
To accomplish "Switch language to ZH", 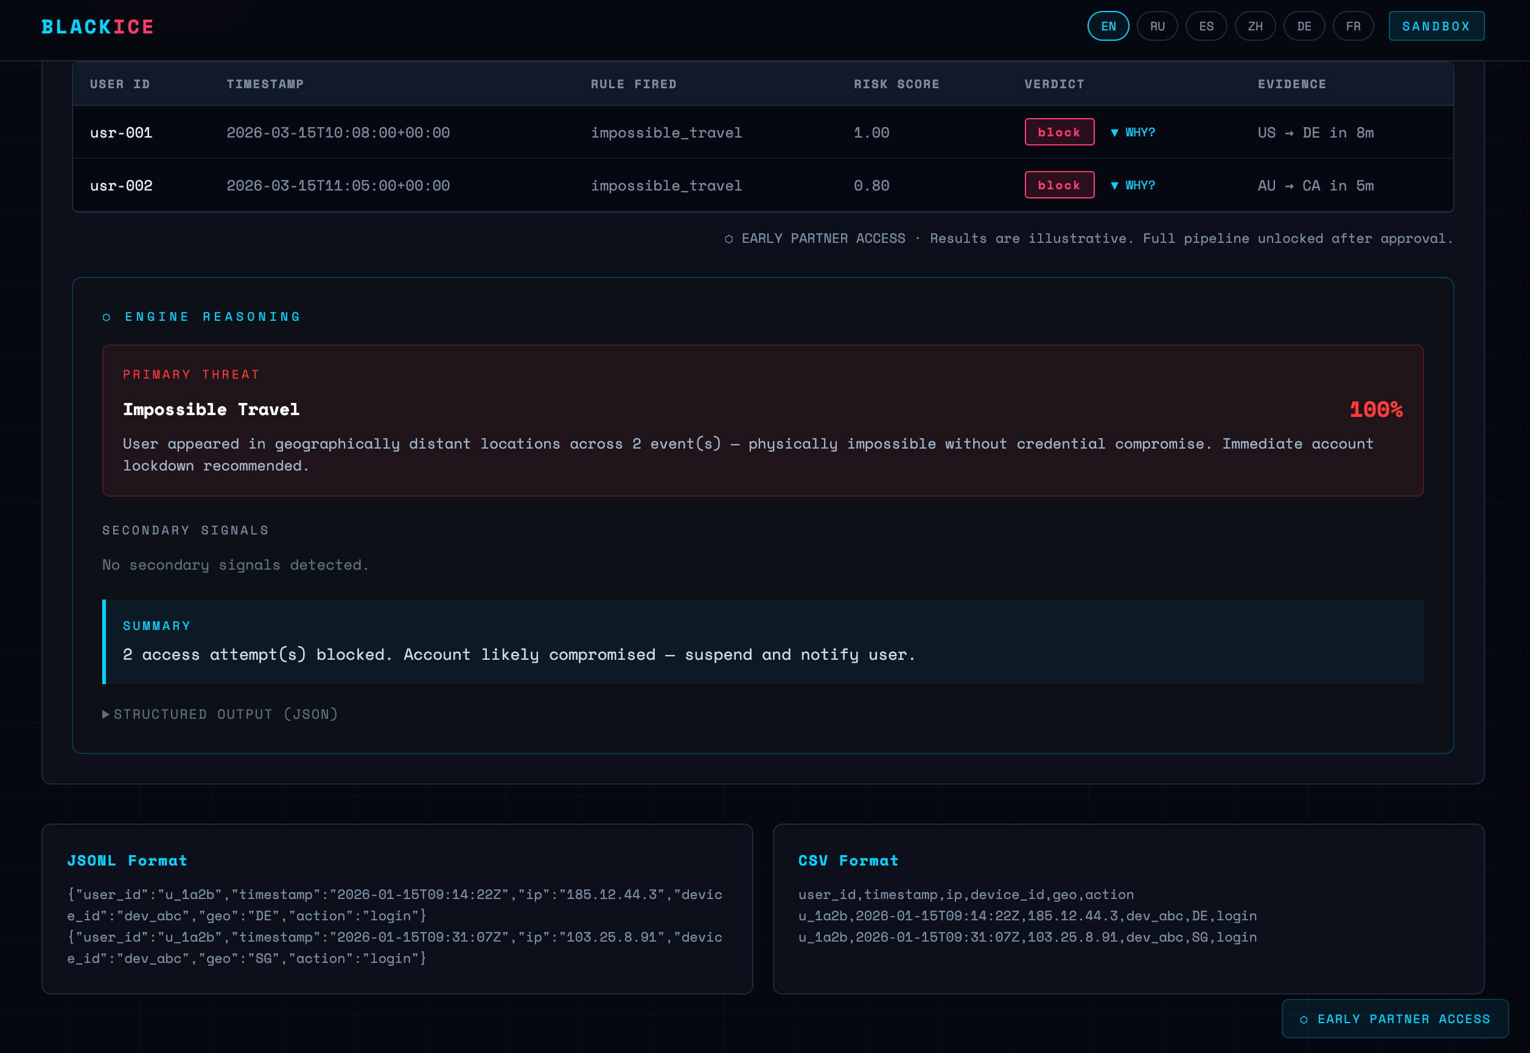I will pyautogui.click(x=1254, y=26).
